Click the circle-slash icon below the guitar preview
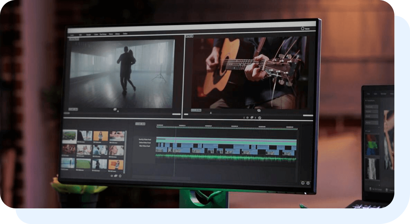The height and width of the screenshot is (224, 410). [260, 118]
